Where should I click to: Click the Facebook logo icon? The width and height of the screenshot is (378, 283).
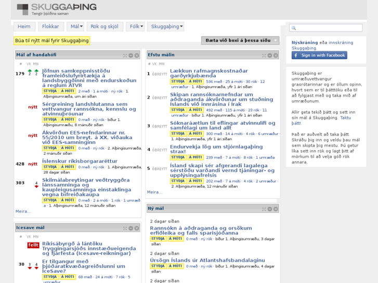296,55
